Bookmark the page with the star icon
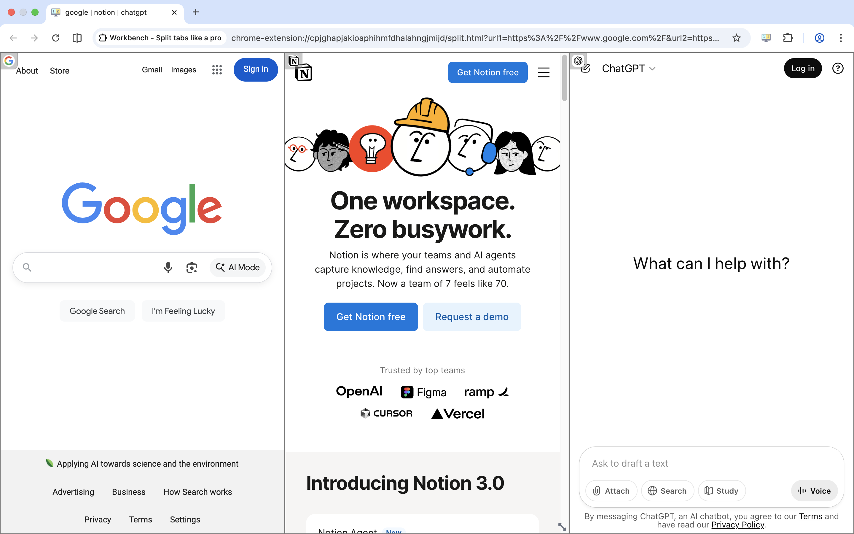This screenshot has height=534, width=854. tap(737, 38)
